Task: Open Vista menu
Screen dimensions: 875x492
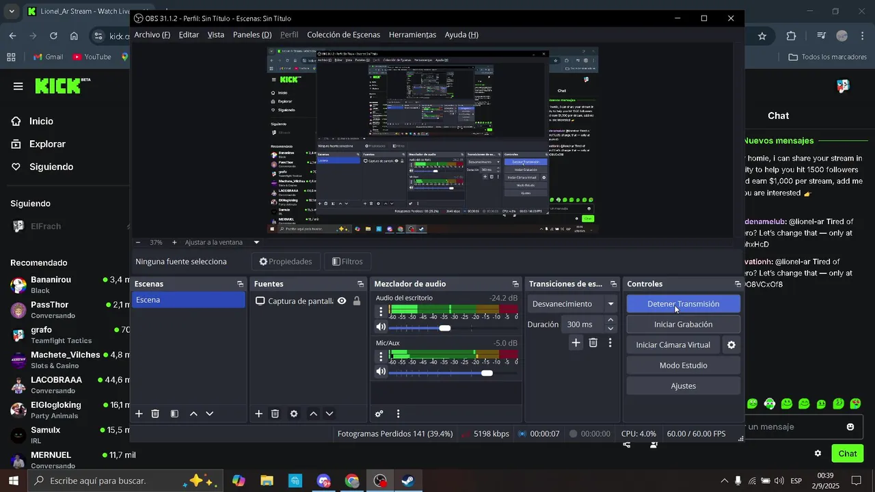Action: click(216, 35)
